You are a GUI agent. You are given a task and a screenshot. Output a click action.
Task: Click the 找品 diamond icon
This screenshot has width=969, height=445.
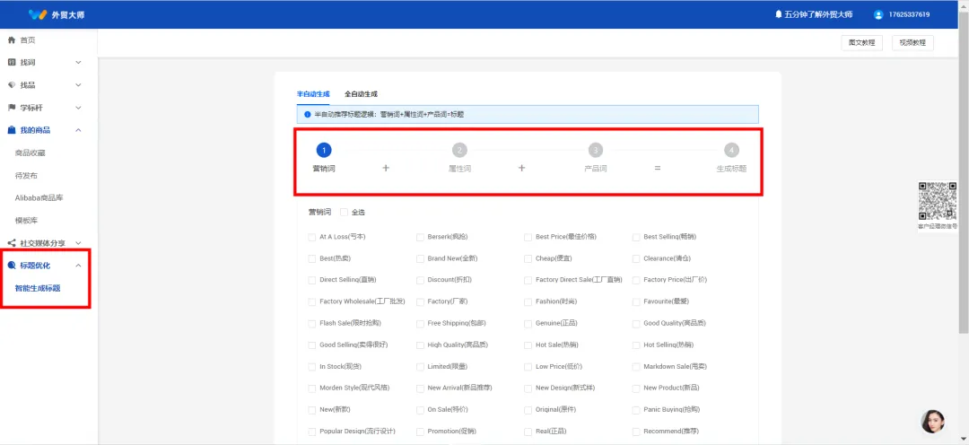[x=11, y=84]
